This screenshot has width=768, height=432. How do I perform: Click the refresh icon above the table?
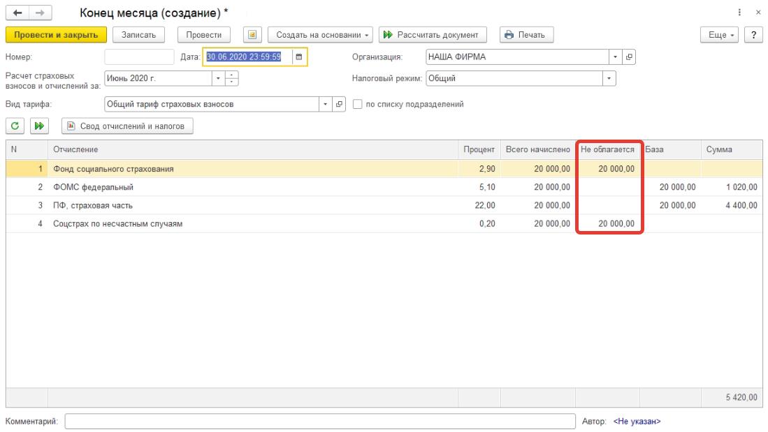pos(14,126)
